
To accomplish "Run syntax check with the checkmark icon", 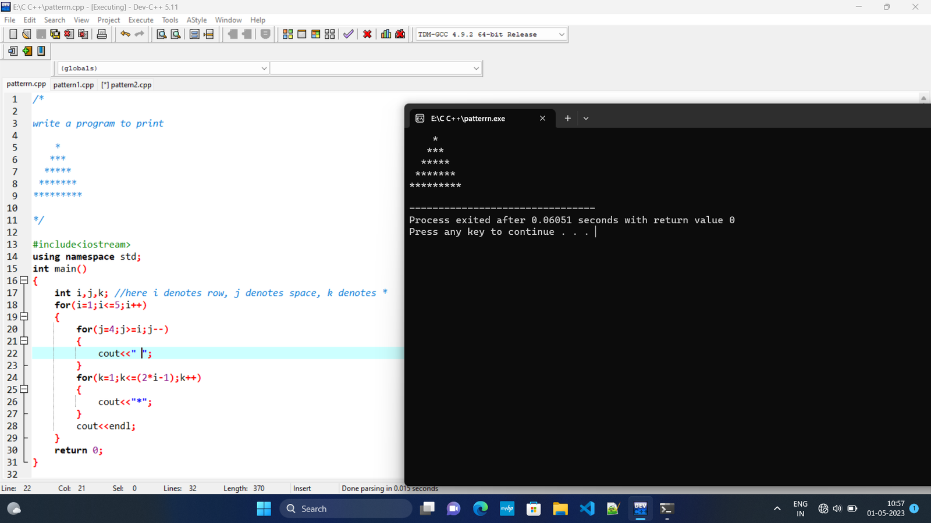I will coord(348,34).
